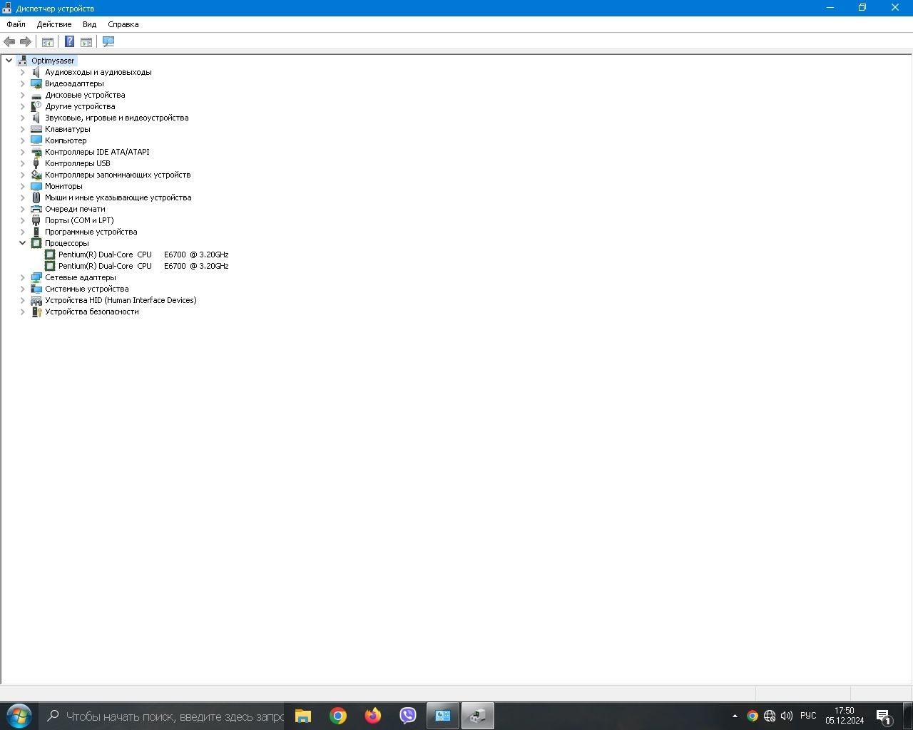Open the notification center icon
913x730 pixels.
[x=884, y=716]
